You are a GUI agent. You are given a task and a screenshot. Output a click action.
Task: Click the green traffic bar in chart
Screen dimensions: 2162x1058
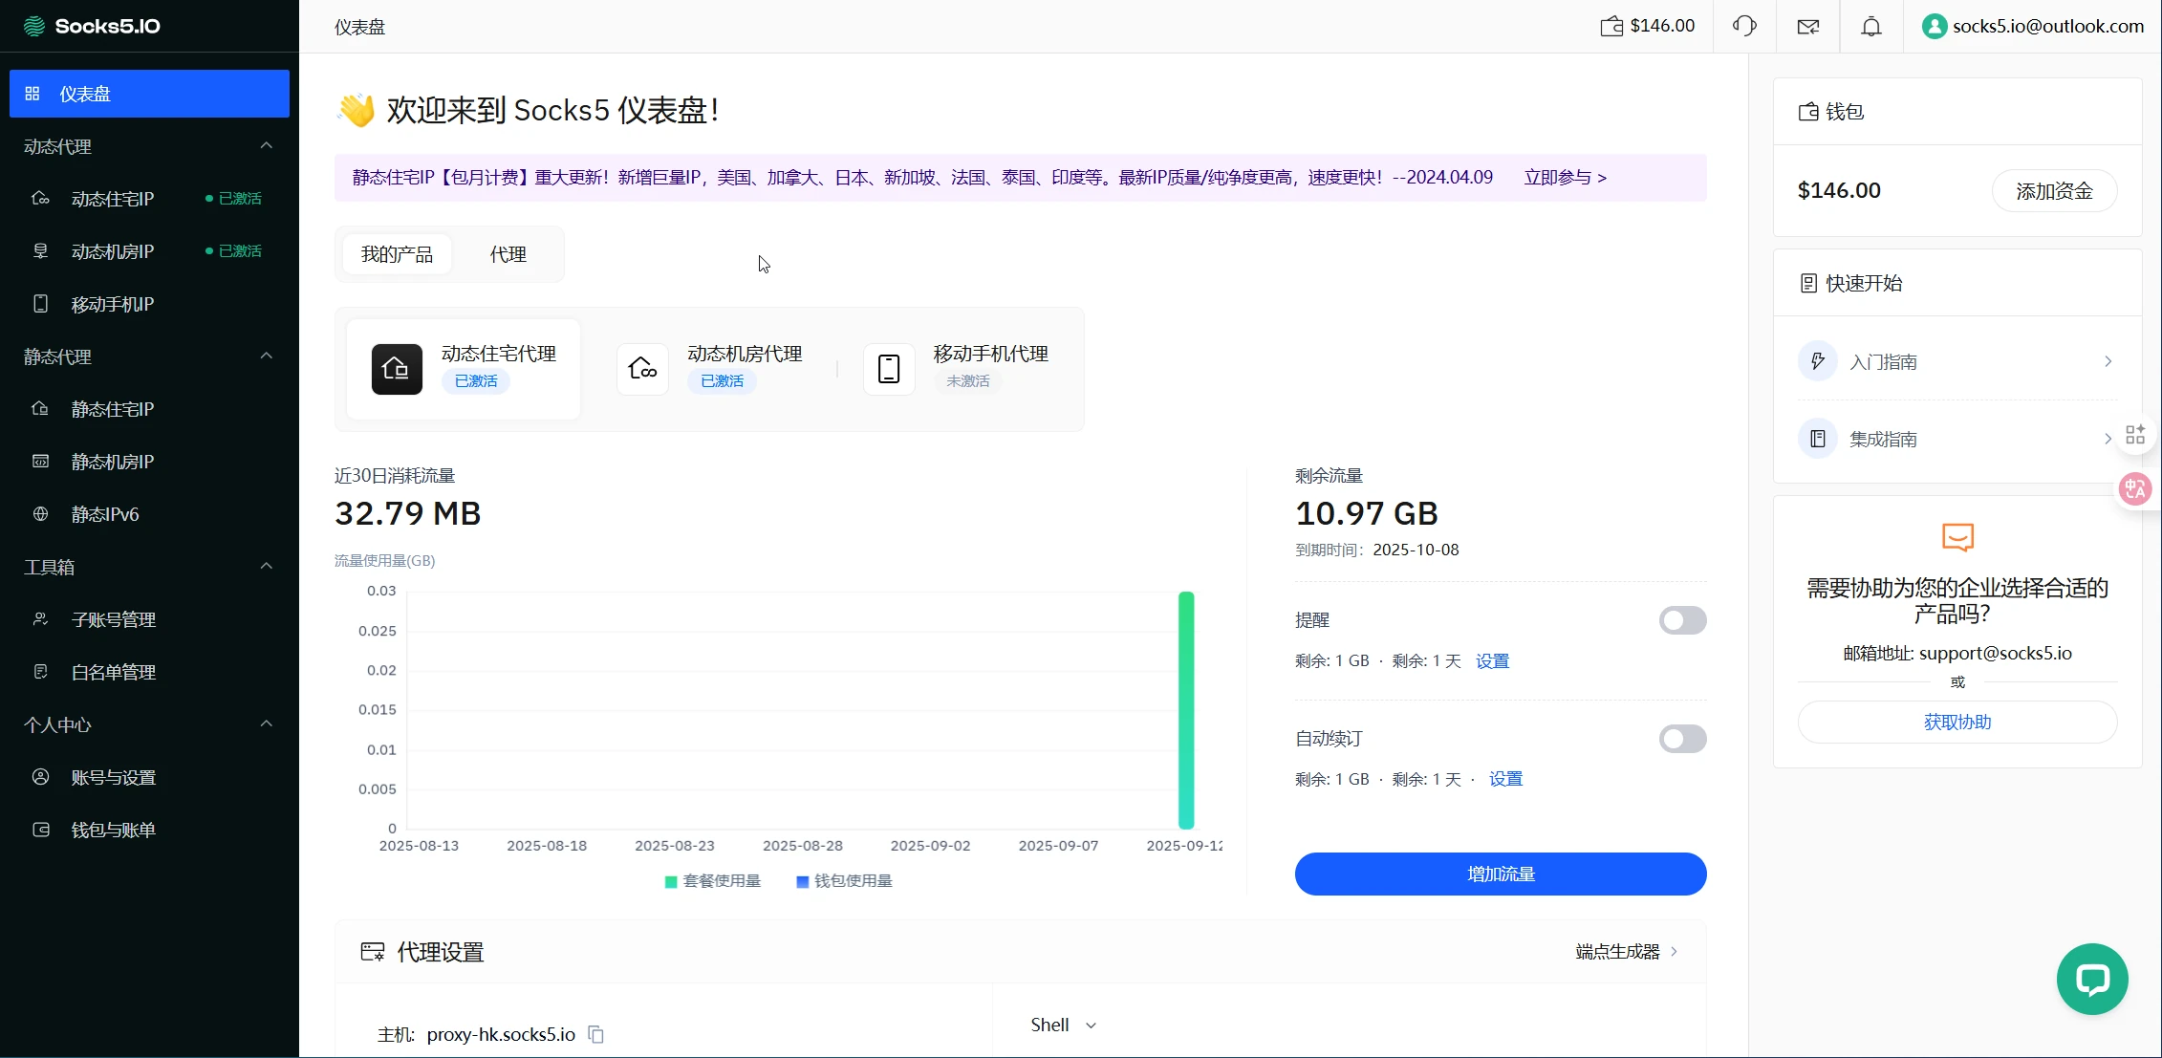(x=1186, y=710)
